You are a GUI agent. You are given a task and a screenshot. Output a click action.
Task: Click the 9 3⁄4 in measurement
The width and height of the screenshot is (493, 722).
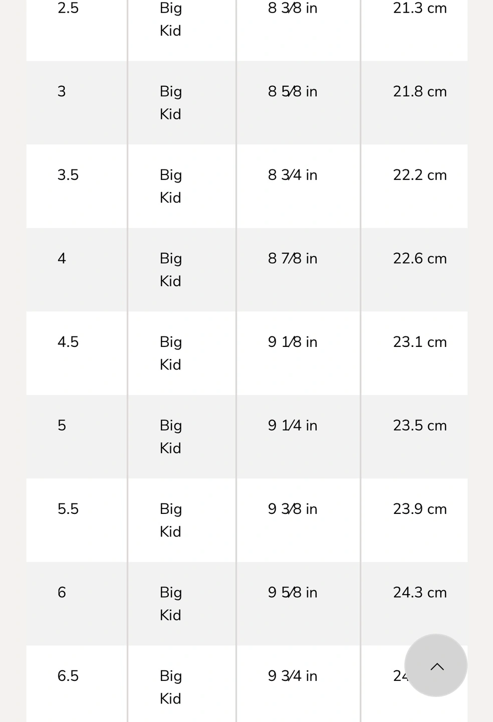click(293, 675)
